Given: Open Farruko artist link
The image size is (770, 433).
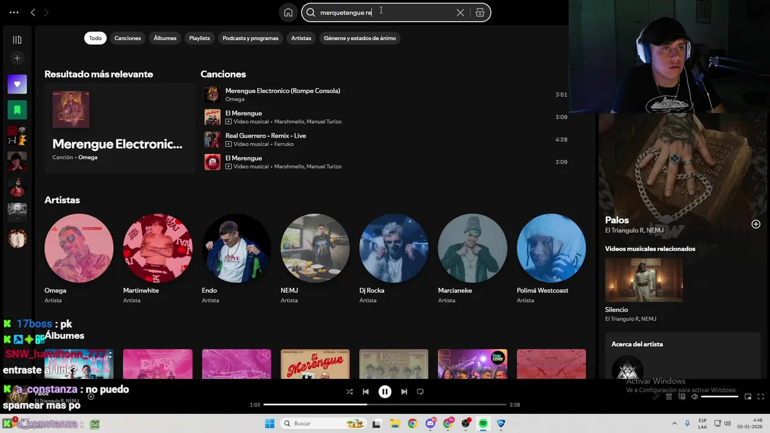Looking at the screenshot, I should coord(284,144).
